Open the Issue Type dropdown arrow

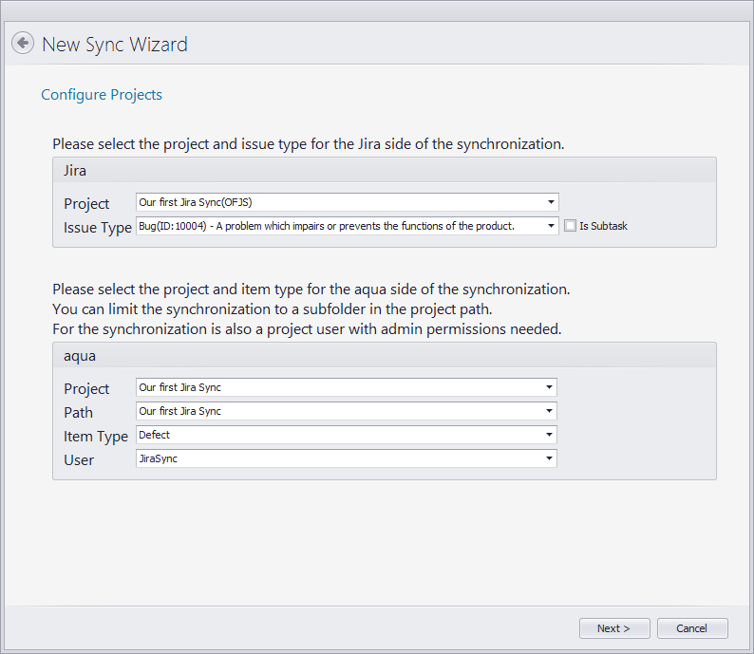point(551,226)
